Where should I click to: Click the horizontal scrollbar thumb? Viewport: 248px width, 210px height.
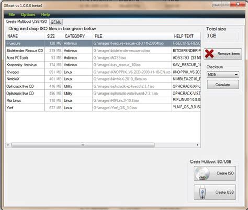click(x=83, y=145)
